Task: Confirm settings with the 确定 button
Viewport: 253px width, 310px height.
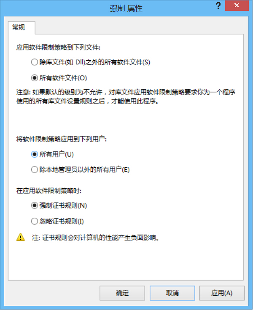Action: [122, 293]
